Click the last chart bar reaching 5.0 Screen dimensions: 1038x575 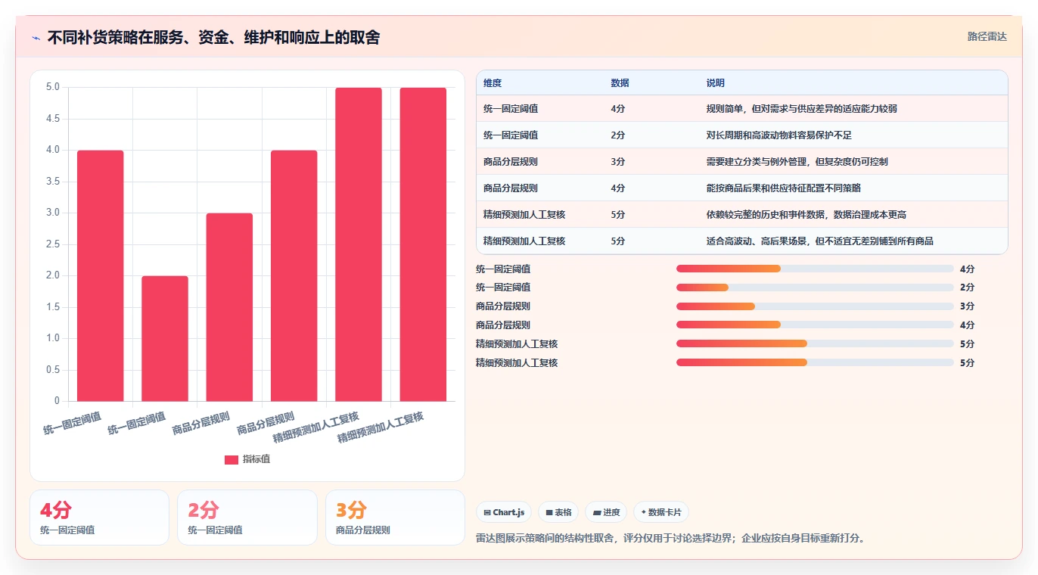[423, 244]
